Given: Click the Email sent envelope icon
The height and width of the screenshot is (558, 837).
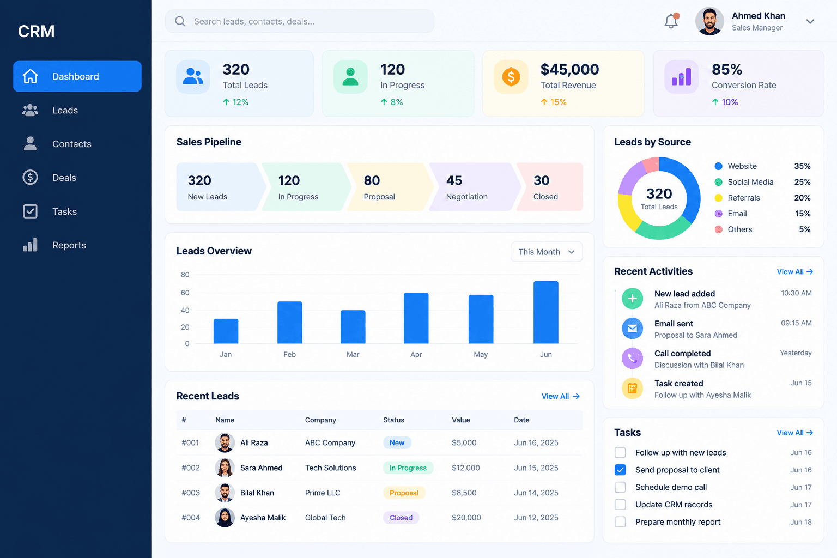Looking at the screenshot, I should pos(633,329).
